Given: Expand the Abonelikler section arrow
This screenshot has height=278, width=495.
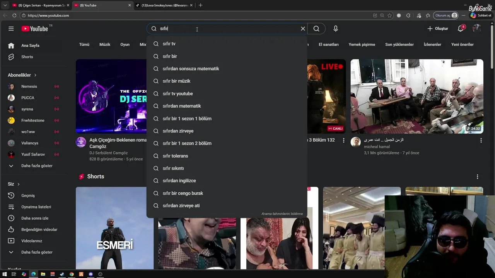Looking at the screenshot, I should (x=35, y=75).
